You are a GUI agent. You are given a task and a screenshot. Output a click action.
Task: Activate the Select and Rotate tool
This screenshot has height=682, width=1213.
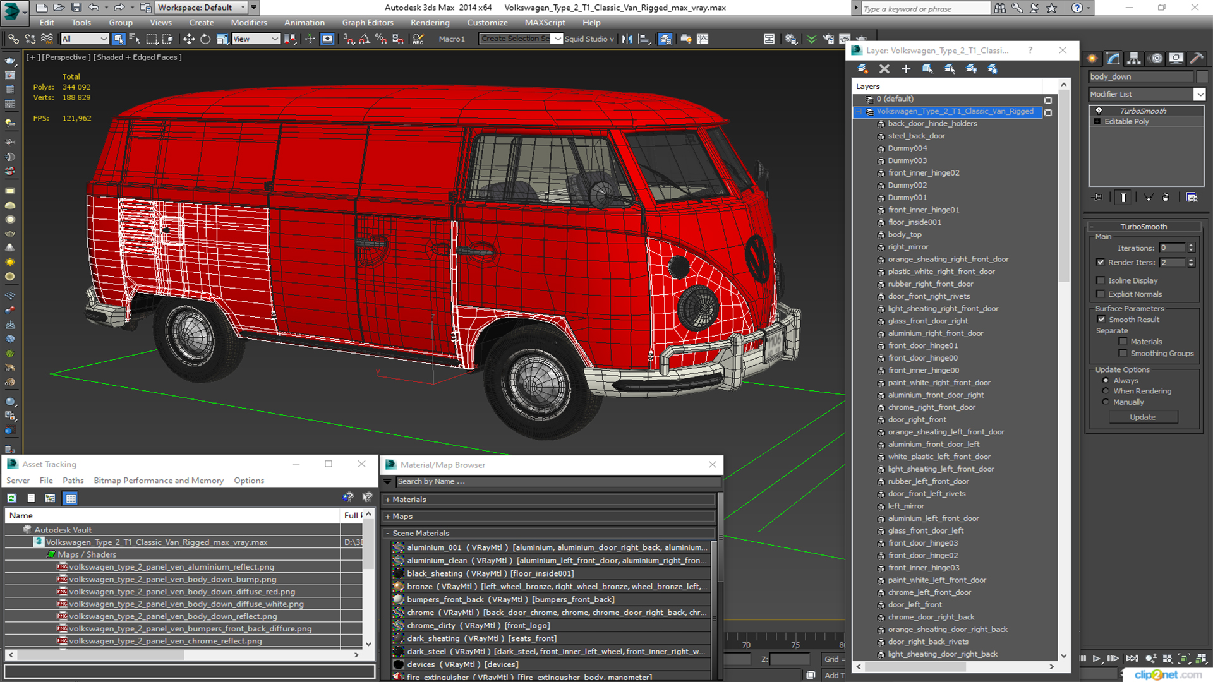[205, 39]
